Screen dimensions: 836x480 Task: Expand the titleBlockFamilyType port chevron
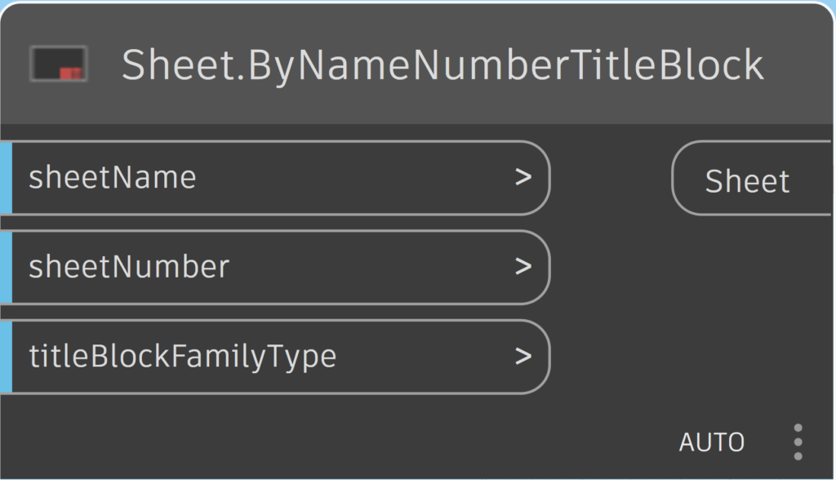pyautogui.click(x=523, y=356)
